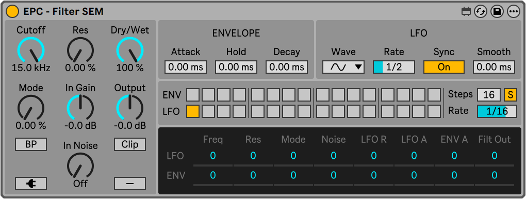Viewport: 526px width, 199px height.
Task: Click the device preset hot-swap icon
Action: [481, 12]
